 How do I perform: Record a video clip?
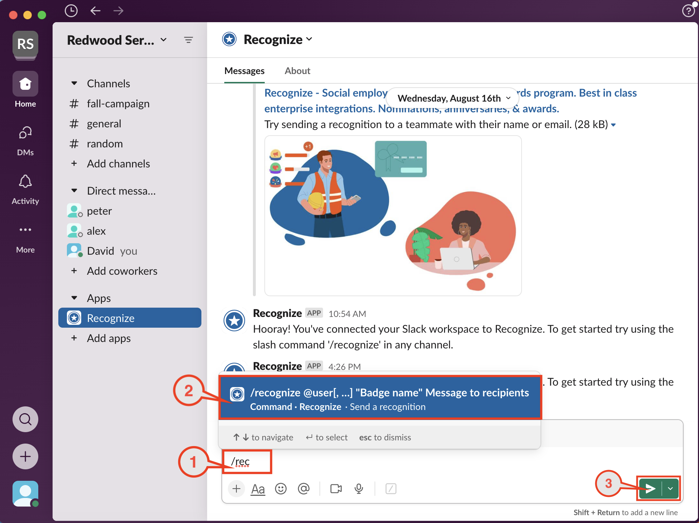pos(336,489)
